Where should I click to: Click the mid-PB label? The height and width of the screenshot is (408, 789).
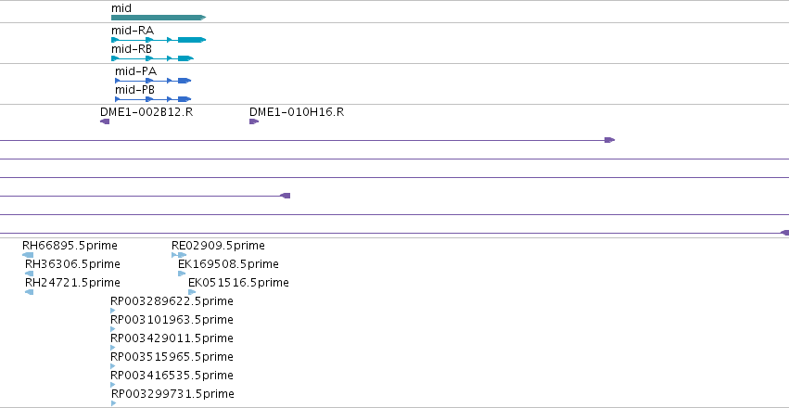(134, 90)
